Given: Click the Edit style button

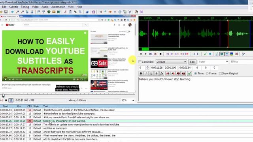Looking at the screenshot, I should point(192,62).
